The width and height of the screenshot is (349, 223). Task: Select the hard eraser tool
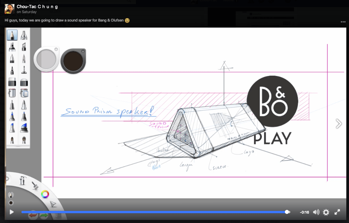point(12,82)
